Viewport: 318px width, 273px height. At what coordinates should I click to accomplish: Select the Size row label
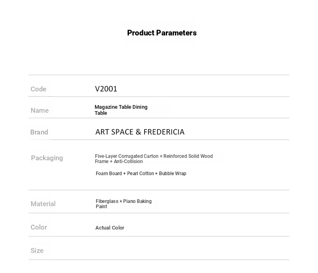click(x=37, y=250)
